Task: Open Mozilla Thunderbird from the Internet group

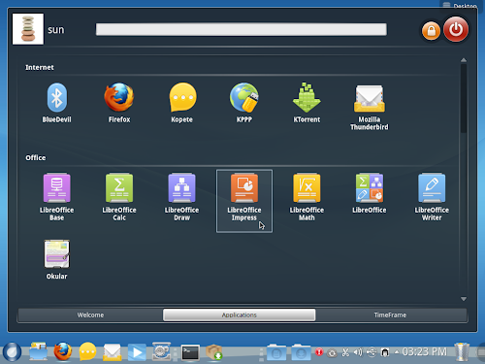Action: pyautogui.click(x=370, y=107)
